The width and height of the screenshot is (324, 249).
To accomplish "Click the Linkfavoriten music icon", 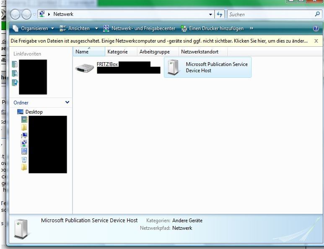I will pyautogui.click(x=15, y=83).
